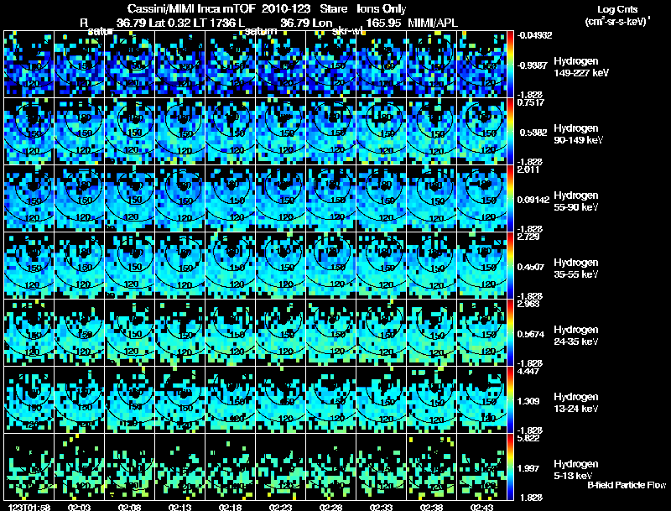Click the '123T01:58' time label
This screenshot has width=671, height=511.
(29, 508)
